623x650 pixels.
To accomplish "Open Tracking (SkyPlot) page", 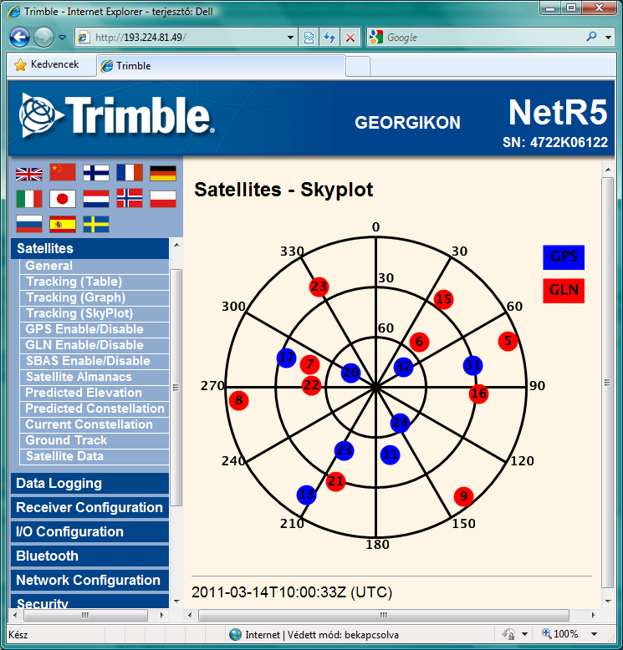I will (94, 313).
